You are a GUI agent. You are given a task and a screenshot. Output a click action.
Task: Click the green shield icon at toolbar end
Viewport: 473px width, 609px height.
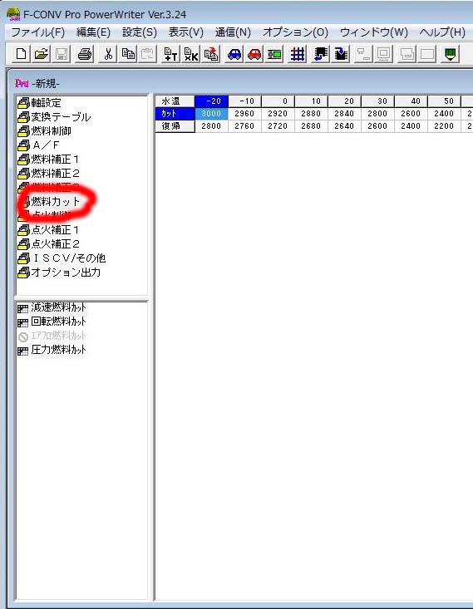[x=450, y=54]
